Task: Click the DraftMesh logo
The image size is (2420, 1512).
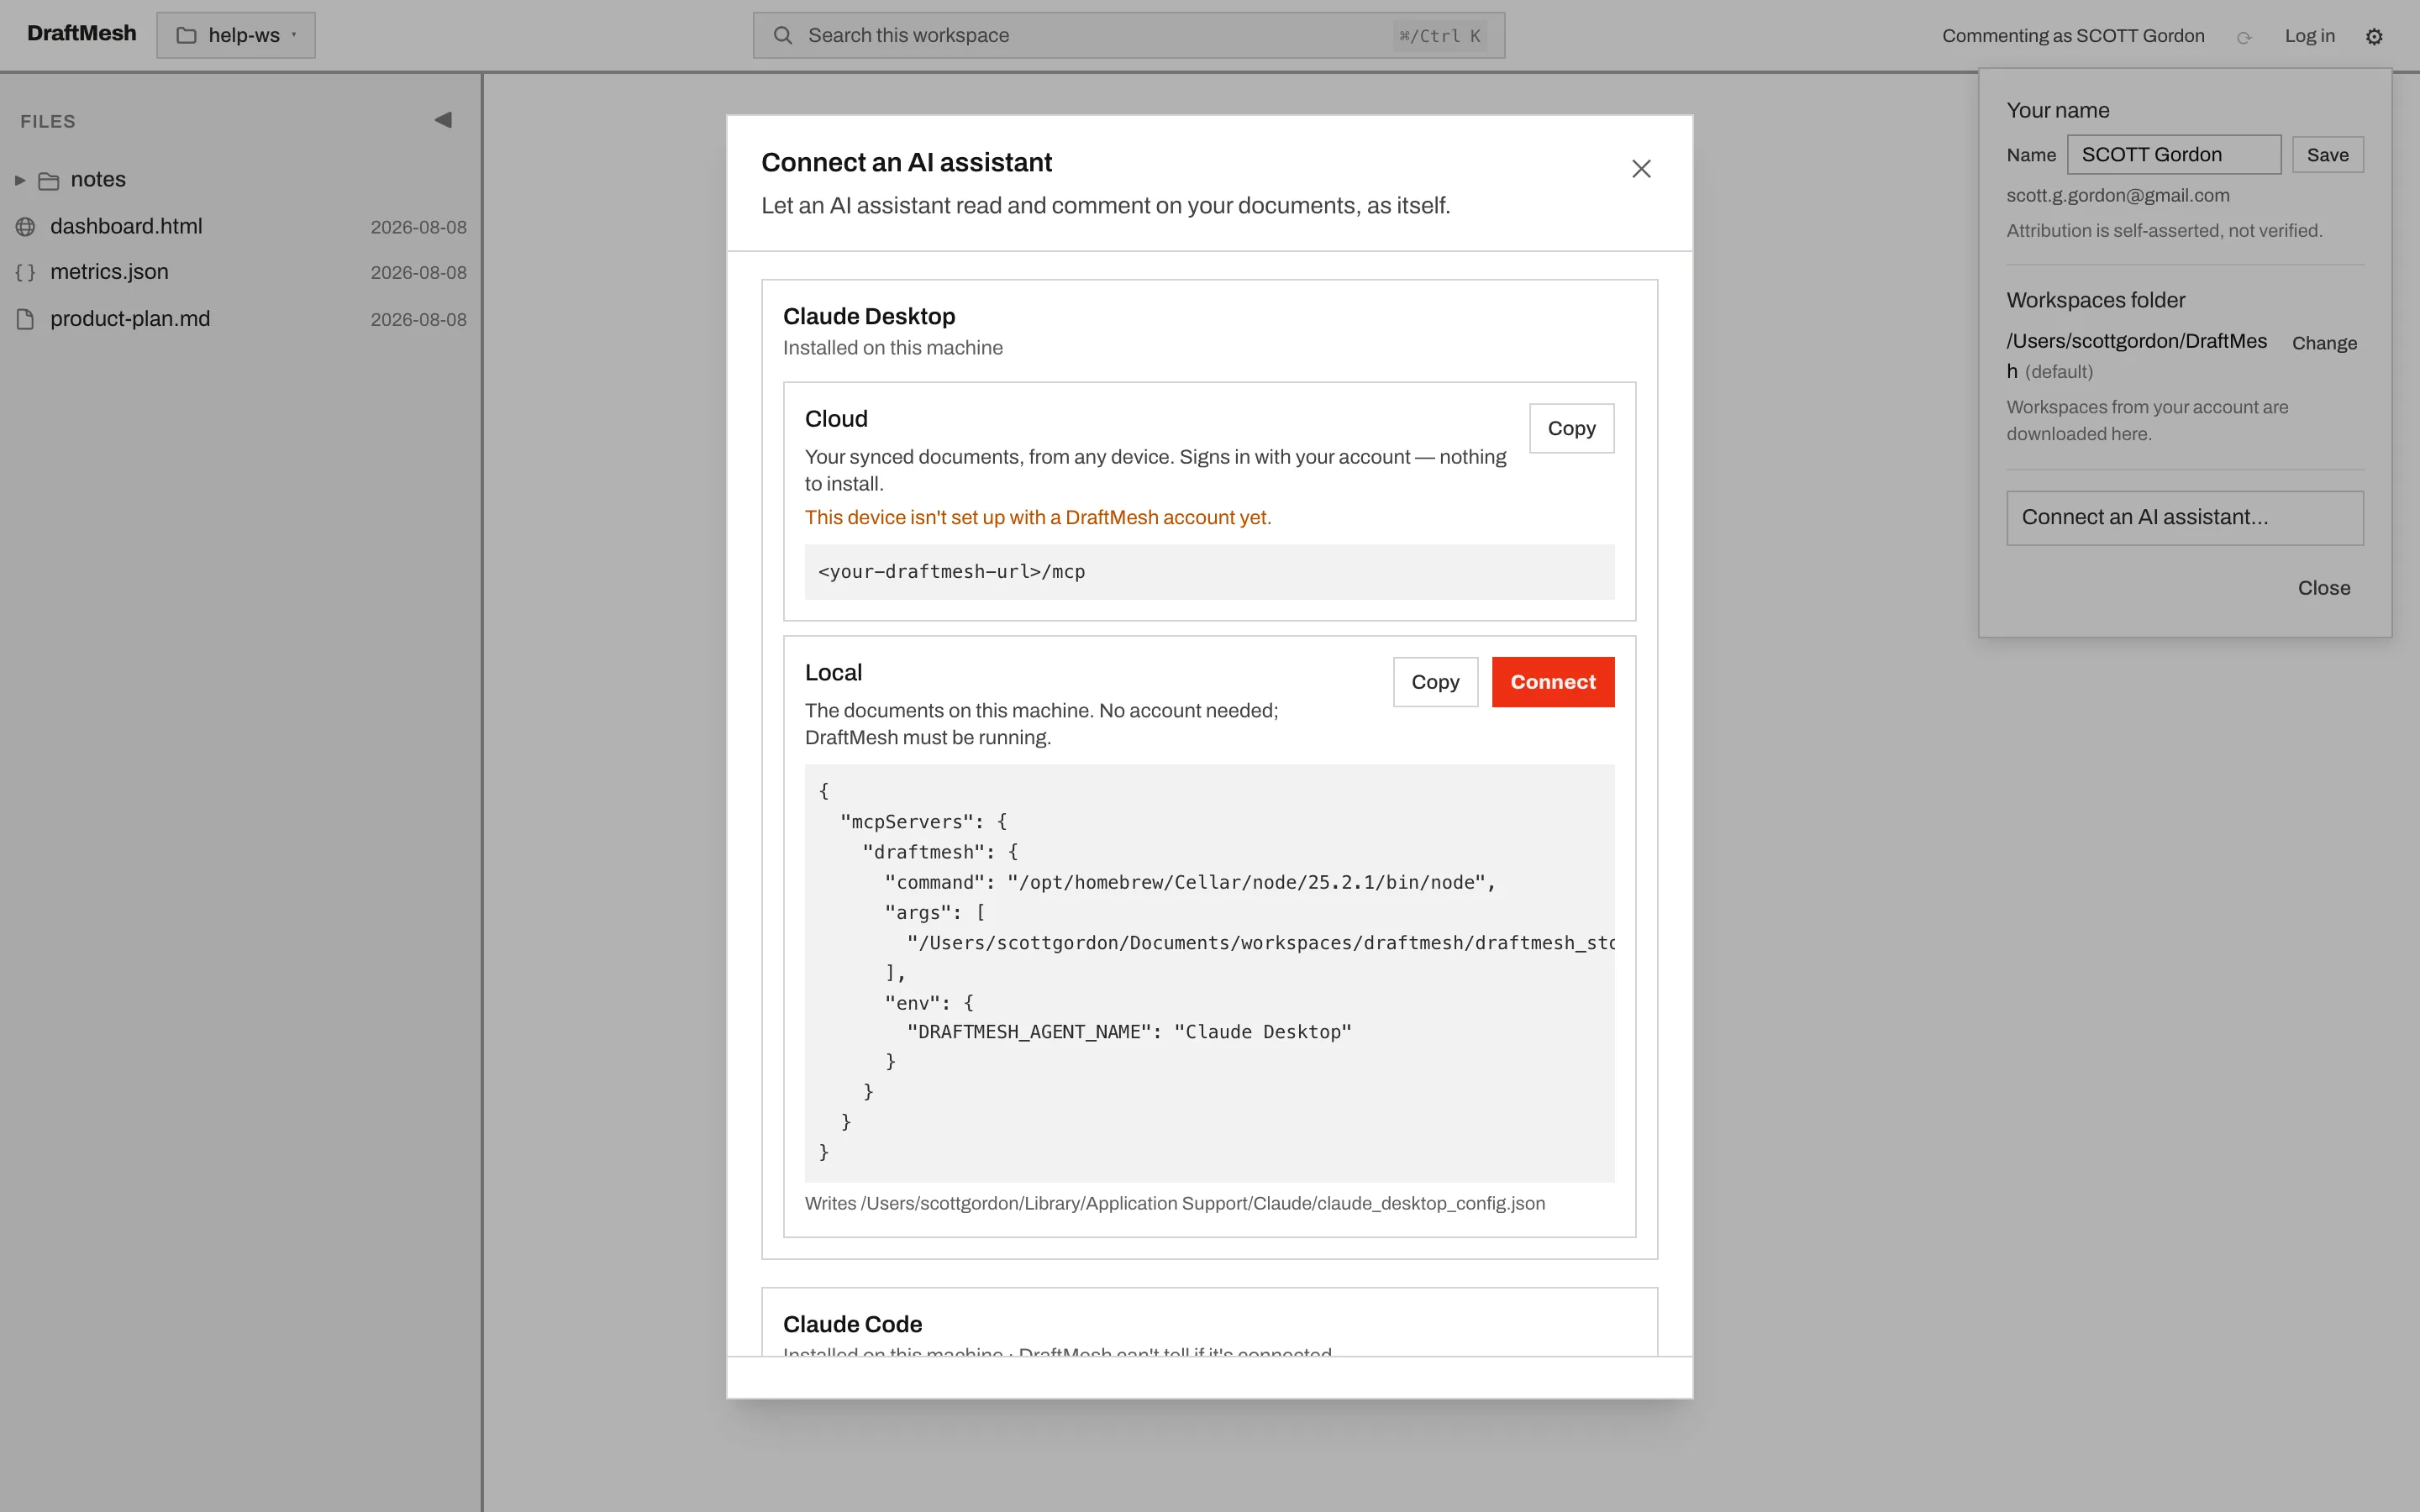Action: [82, 34]
